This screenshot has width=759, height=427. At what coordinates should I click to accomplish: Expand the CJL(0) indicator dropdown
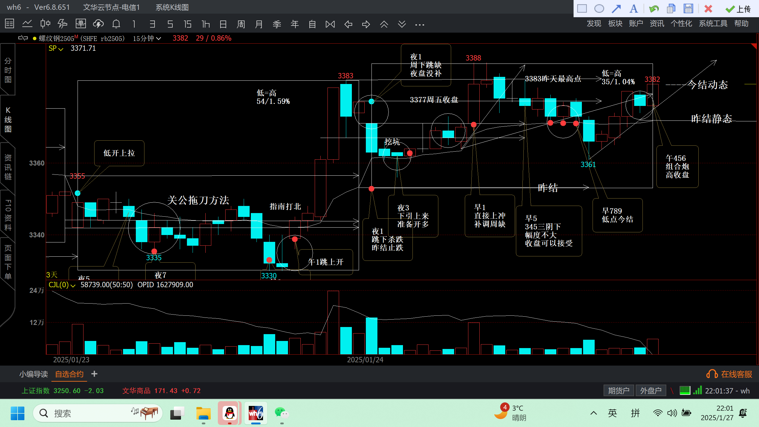pos(62,285)
